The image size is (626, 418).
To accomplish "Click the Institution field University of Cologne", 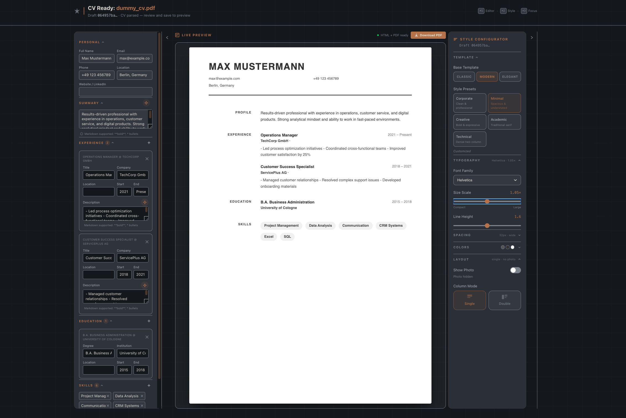I will coord(132,353).
